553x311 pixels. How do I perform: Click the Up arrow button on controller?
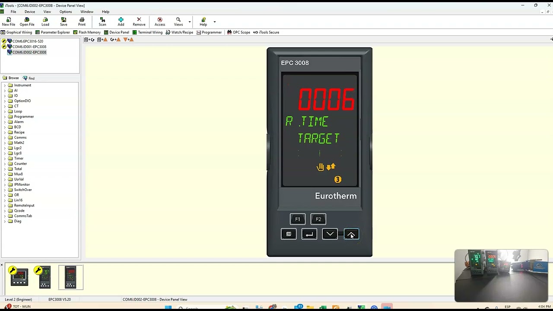point(351,234)
